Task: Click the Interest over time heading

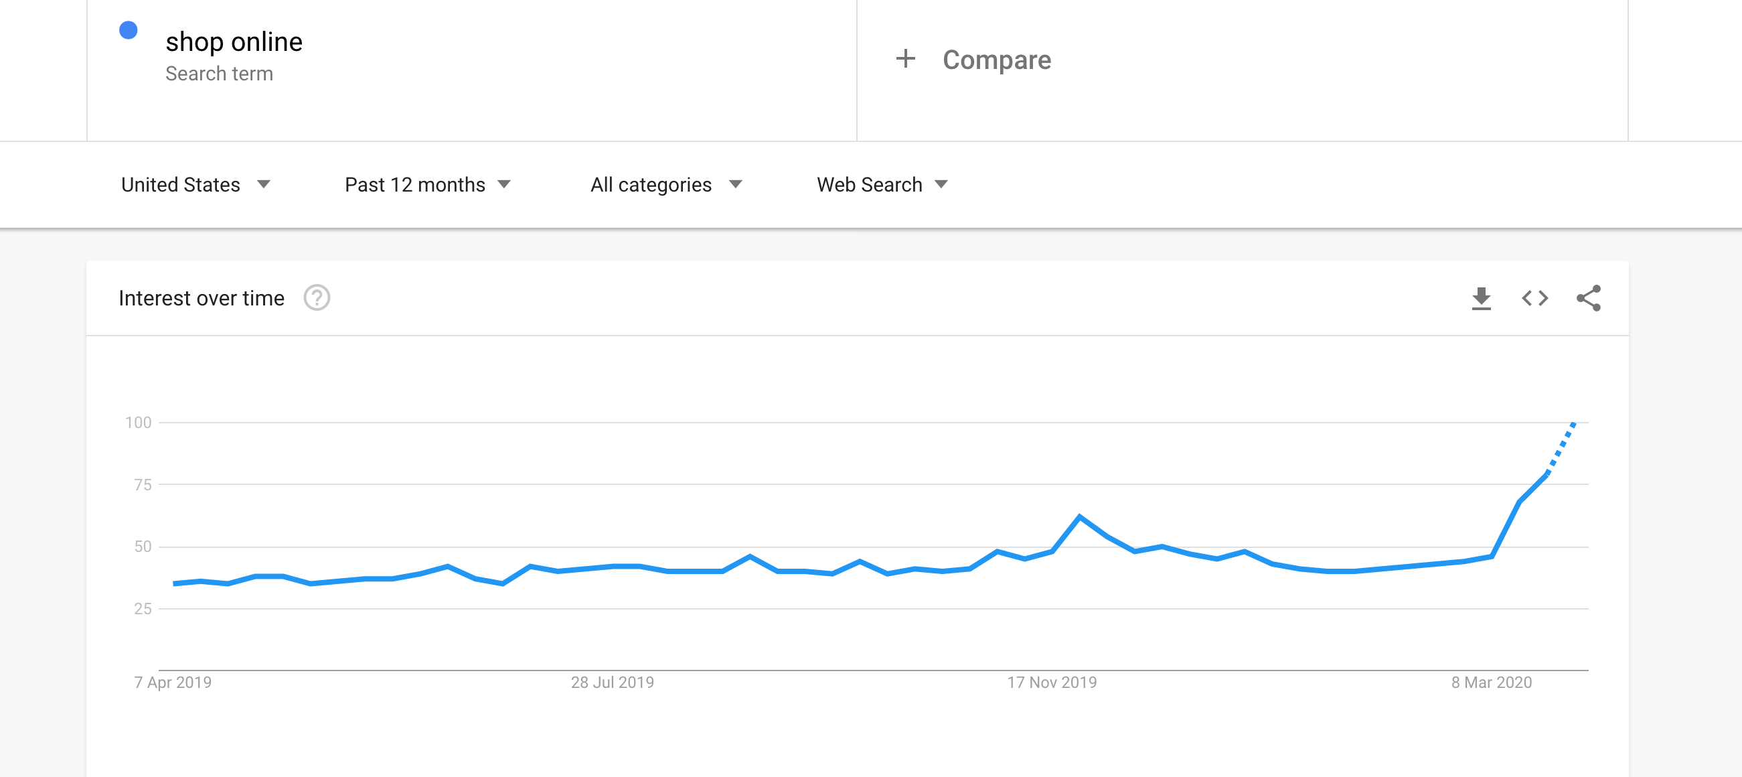Action: (202, 299)
